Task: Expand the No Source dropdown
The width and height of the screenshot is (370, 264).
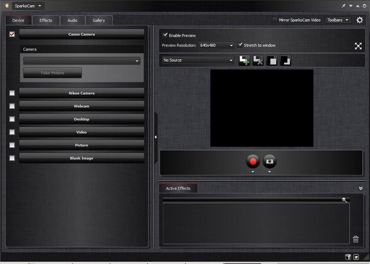Action: click(198, 60)
